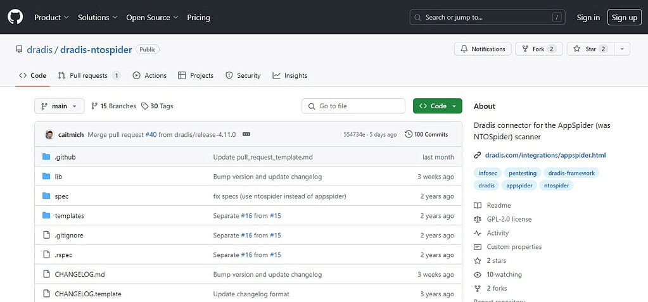
Task: Open the green Code dropdown button
Action: point(437,106)
